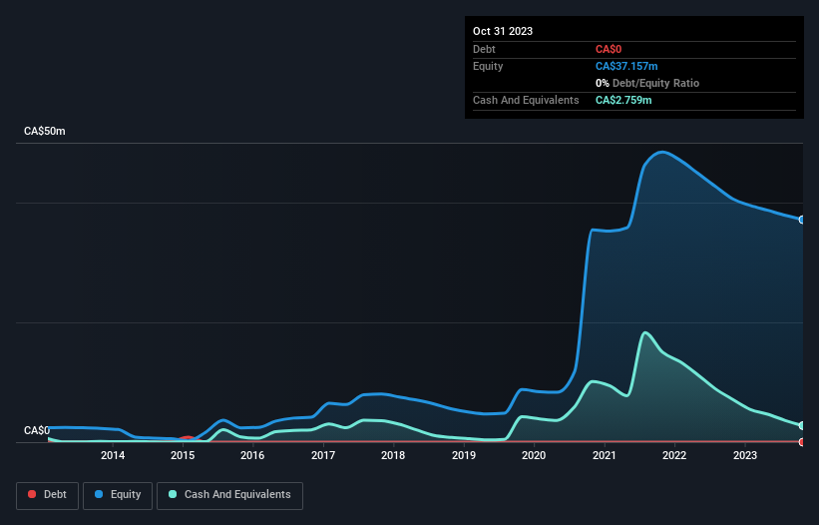
Task: Click the Oct 31 2023 tooltip date
Action: point(503,31)
